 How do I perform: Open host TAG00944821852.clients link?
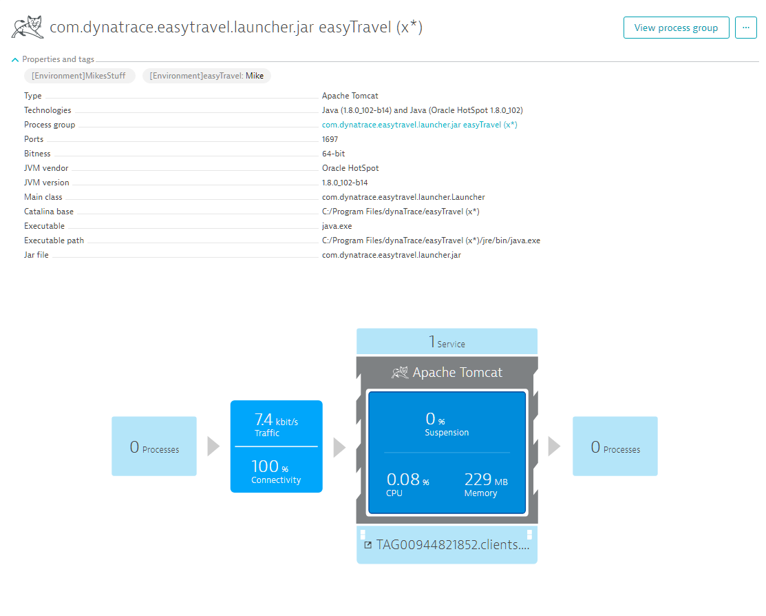[452, 544]
